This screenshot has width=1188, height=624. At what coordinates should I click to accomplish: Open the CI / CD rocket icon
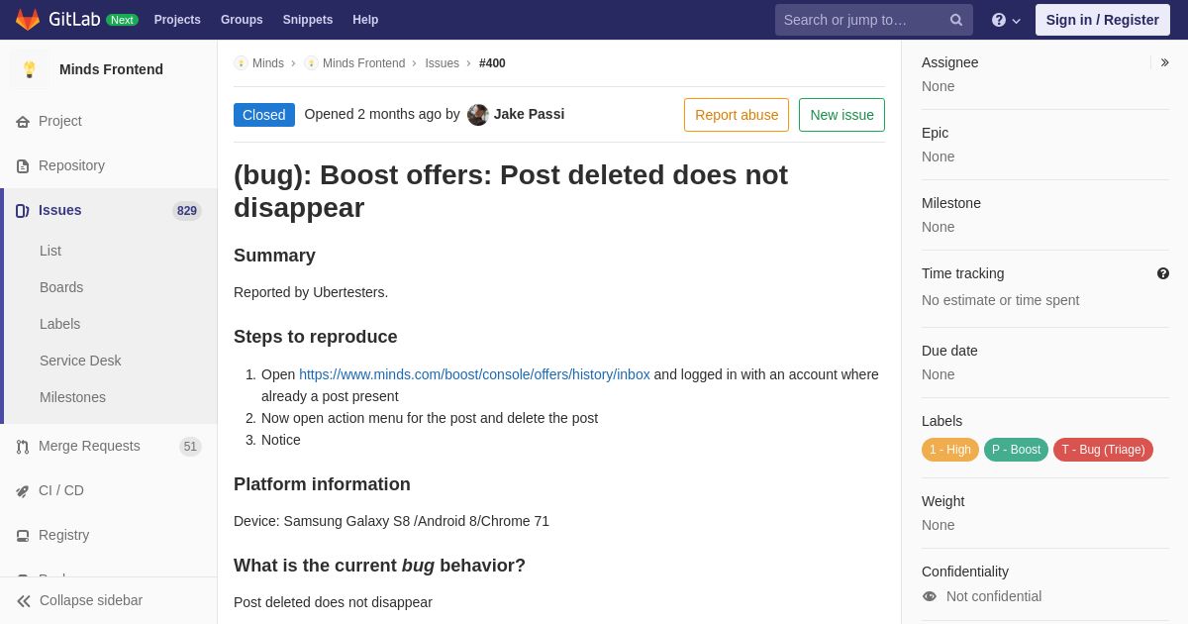pos(23,491)
